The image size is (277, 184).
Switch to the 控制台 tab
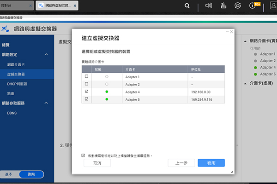coord(17,6)
